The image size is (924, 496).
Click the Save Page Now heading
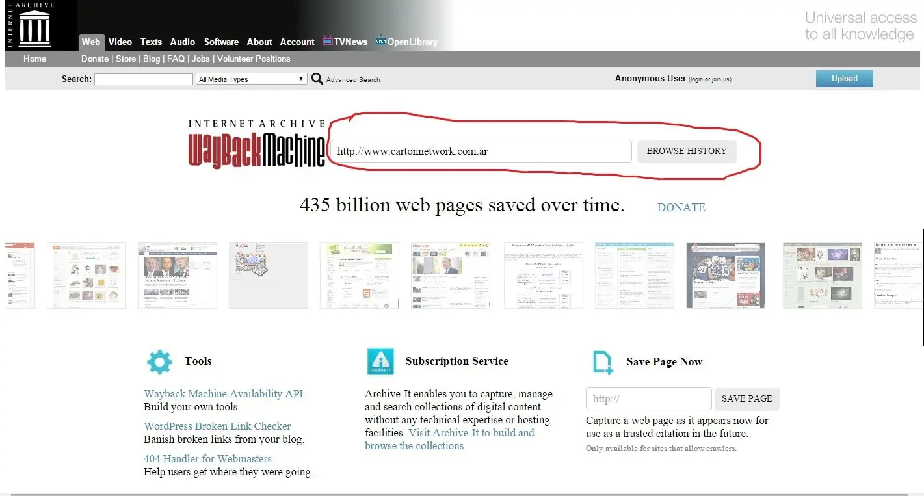point(665,361)
